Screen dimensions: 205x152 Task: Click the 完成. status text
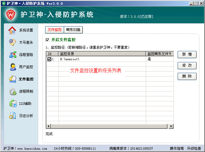point(50,134)
